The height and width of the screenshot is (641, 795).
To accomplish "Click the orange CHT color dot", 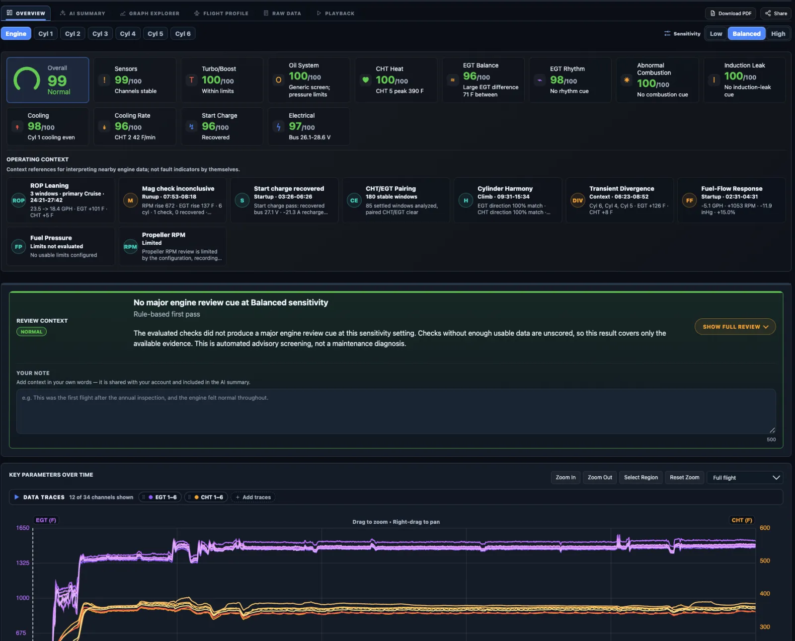I will click(196, 497).
